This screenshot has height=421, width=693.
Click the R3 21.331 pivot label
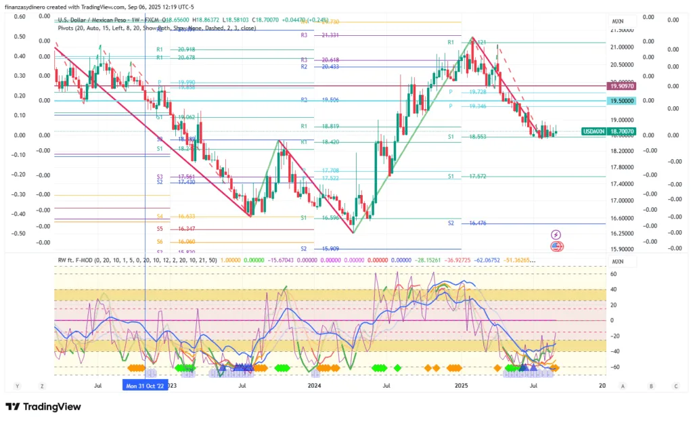click(320, 35)
